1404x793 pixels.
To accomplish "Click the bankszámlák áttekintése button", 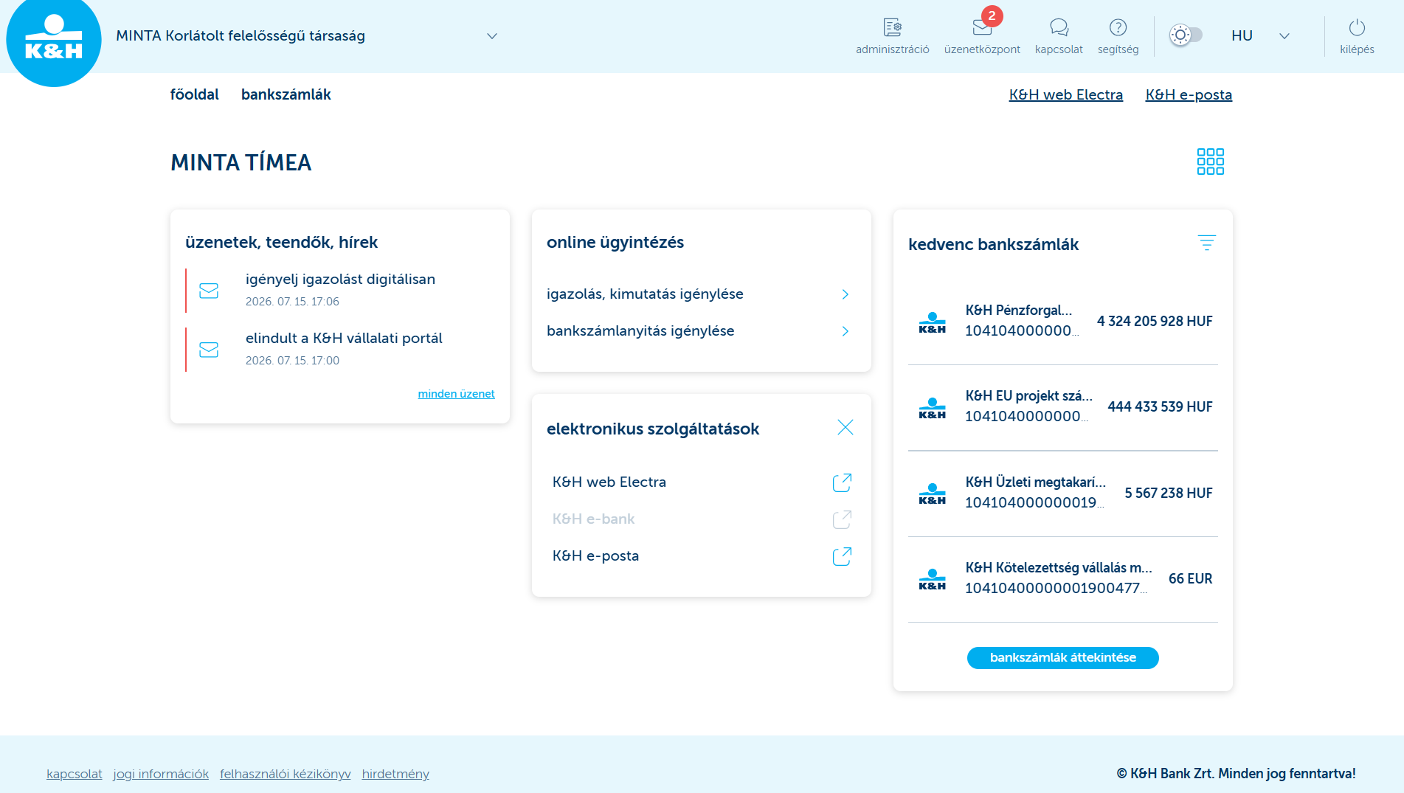I will 1062,658.
